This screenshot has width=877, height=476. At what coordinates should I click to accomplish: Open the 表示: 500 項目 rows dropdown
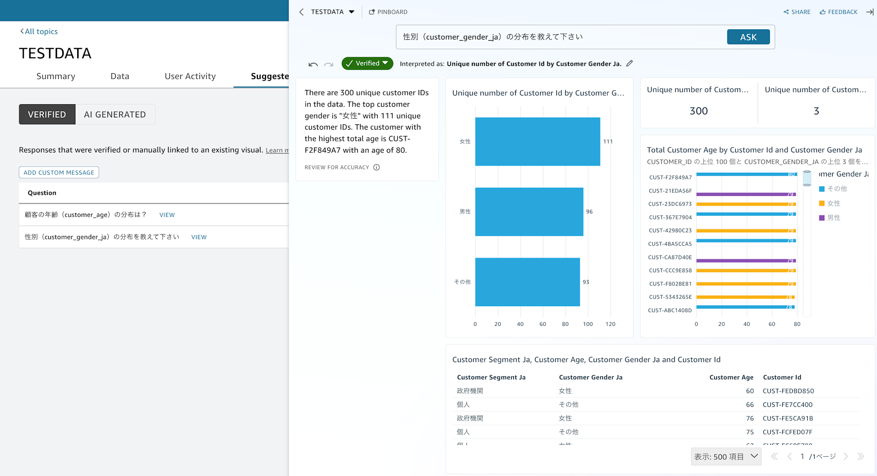(726, 456)
